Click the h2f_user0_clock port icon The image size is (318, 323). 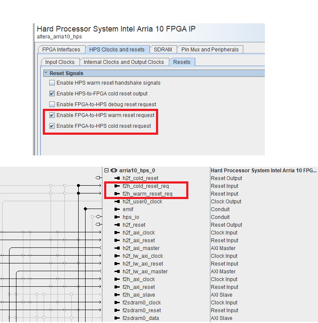[x=117, y=202]
